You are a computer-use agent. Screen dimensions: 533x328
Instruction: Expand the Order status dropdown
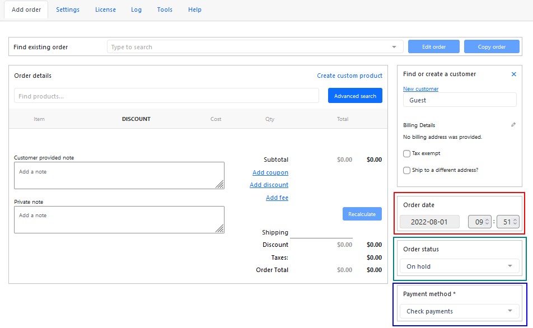point(459,266)
